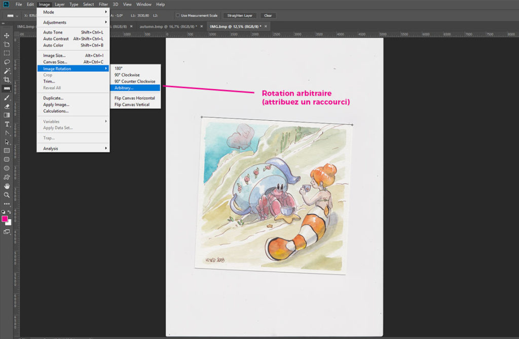Click the watercolor painting on canvas
Image resolution: width=519 pixels, height=339 pixels.
[x=274, y=196]
